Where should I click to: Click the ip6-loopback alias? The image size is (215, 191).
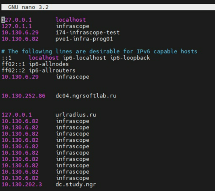click(x=130, y=58)
